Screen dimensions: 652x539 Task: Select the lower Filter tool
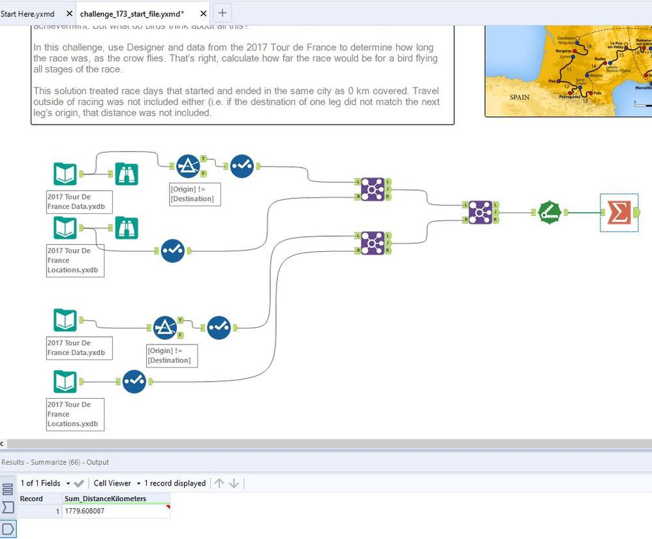tap(165, 328)
